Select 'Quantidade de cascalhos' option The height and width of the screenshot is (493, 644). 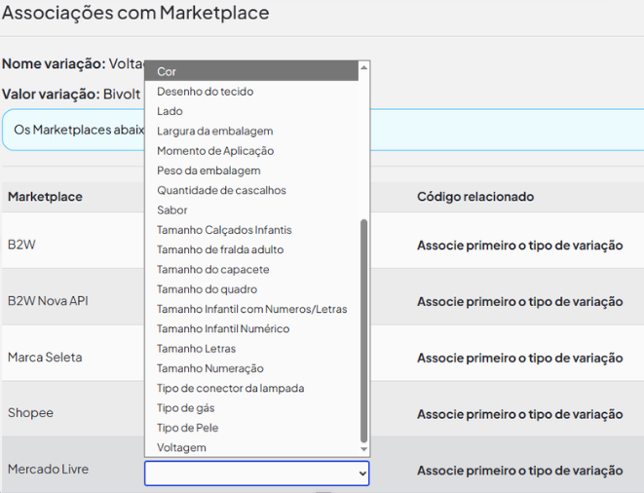pyautogui.click(x=221, y=190)
